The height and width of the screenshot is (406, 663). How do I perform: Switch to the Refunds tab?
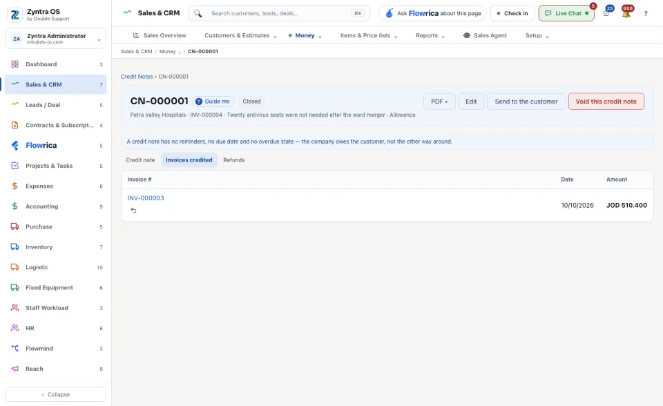pyautogui.click(x=234, y=160)
